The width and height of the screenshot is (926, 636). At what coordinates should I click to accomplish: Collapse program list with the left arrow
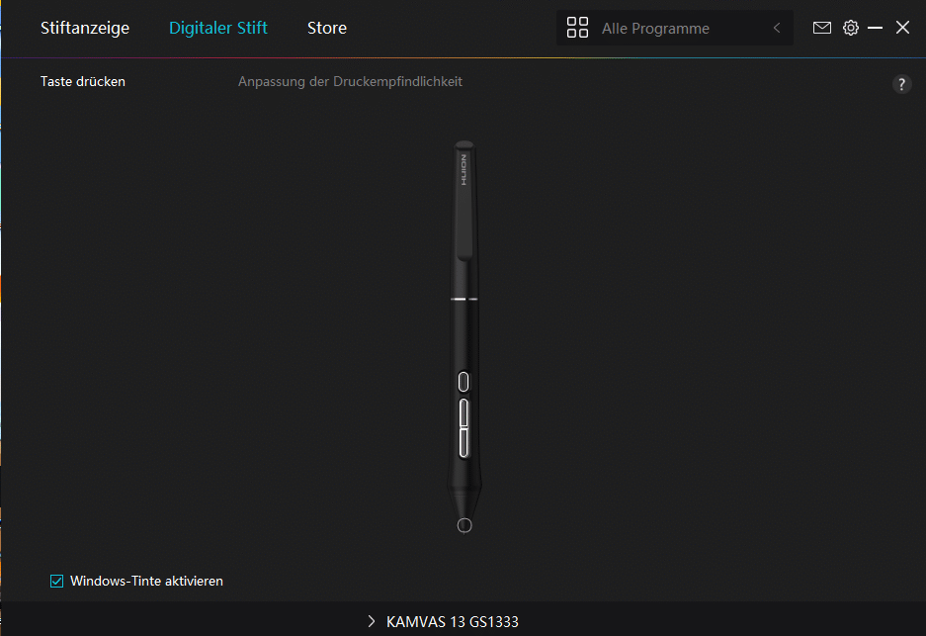click(x=777, y=28)
